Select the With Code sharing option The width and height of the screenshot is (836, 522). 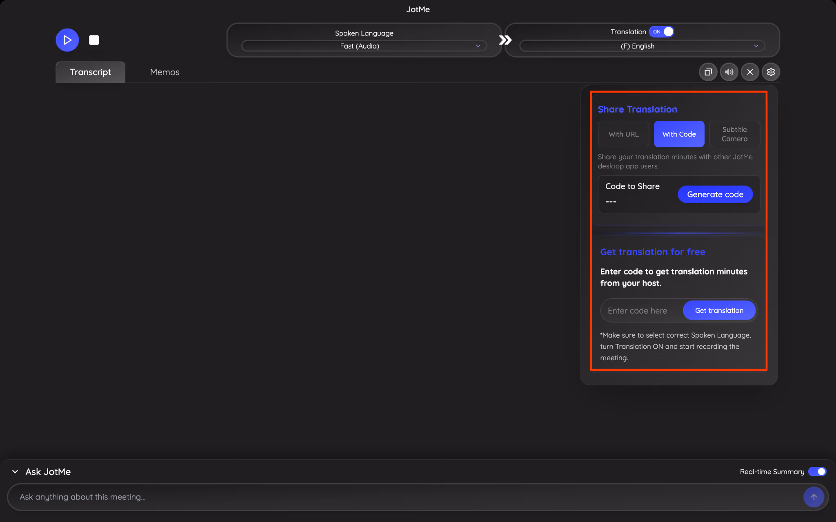pyautogui.click(x=679, y=134)
